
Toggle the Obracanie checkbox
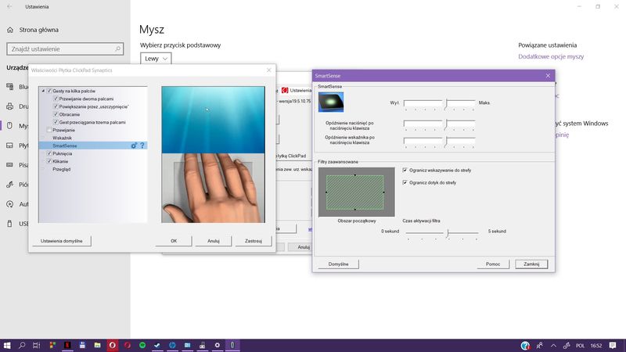coord(56,114)
